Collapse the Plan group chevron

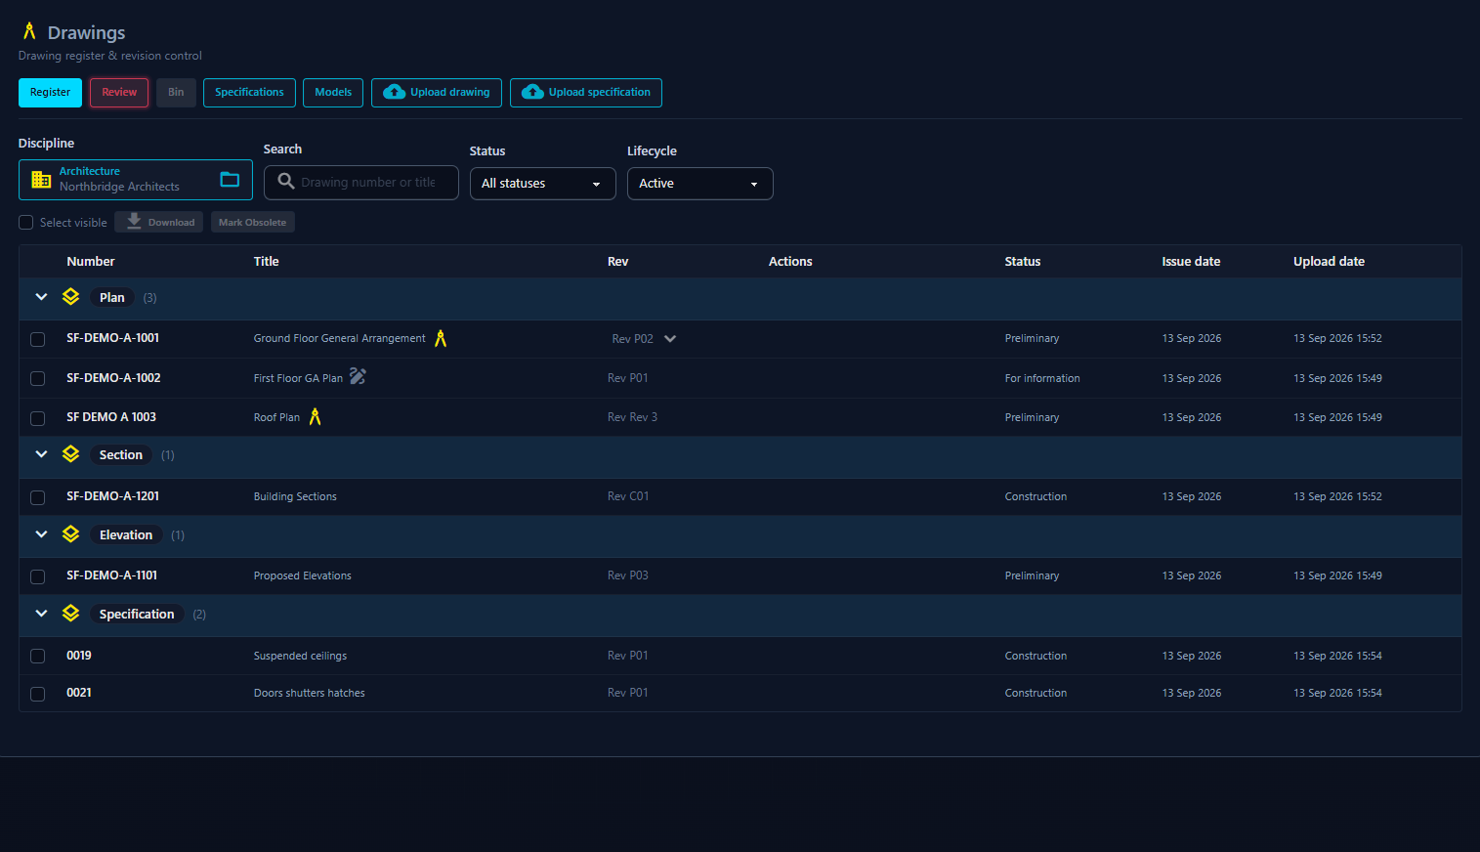pos(41,297)
